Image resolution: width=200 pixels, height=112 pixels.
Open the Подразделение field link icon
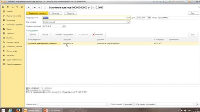[129, 18]
